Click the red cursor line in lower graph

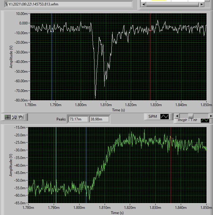click(x=171, y=171)
